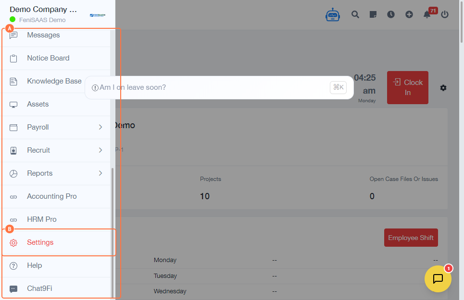Click the Employee Shift button

click(411, 238)
